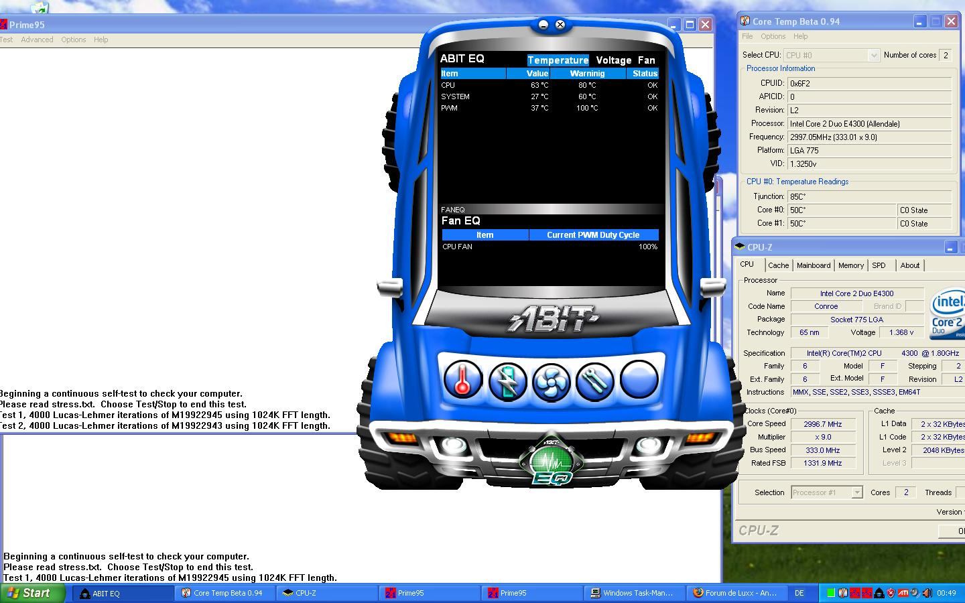965x603 pixels.
Task: Click the Warninig column header
Action: click(x=588, y=74)
